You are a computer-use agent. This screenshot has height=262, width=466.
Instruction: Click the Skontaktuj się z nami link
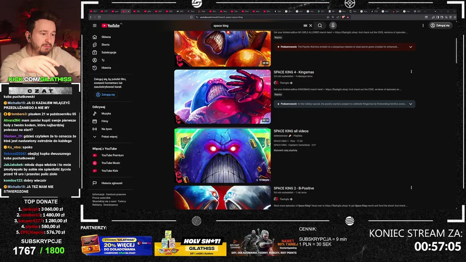[104, 201]
